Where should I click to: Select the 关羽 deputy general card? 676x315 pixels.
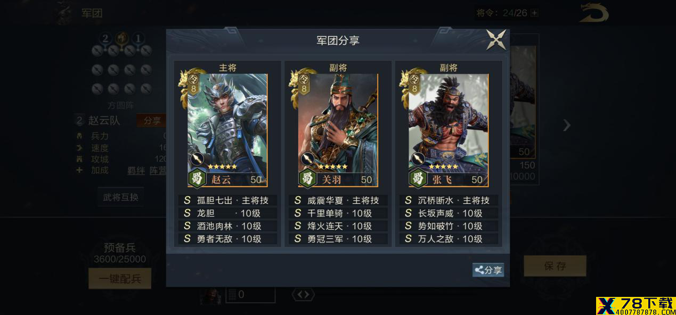pos(338,130)
